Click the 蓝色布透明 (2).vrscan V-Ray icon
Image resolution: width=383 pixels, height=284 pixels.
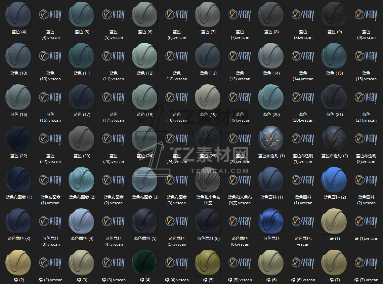[366, 138]
